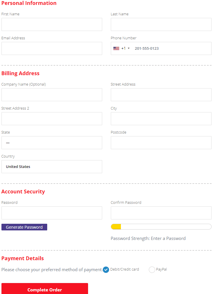Select Debit/Credit card payment option
Image resolution: width=213 pixels, height=294 pixels.
pyautogui.click(x=106, y=270)
